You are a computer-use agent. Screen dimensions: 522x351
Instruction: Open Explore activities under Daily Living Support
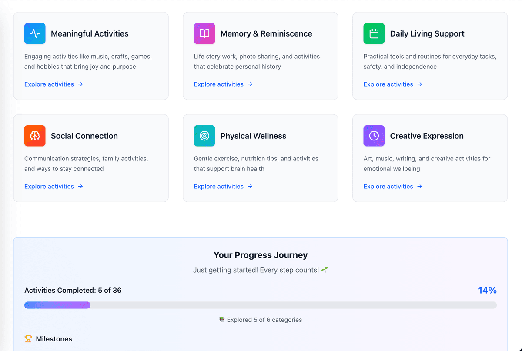pos(388,84)
